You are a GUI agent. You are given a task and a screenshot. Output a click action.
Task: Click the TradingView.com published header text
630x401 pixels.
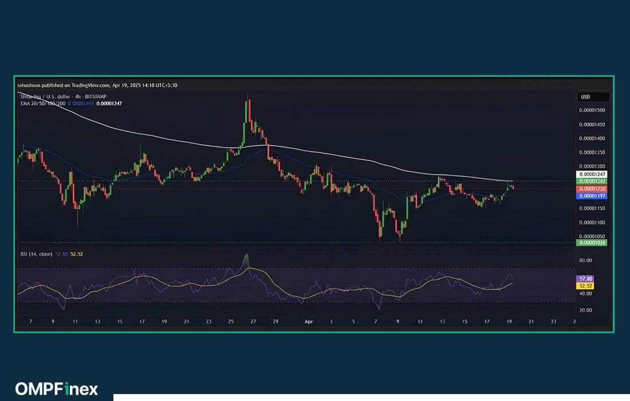pyautogui.click(x=97, y=85)
